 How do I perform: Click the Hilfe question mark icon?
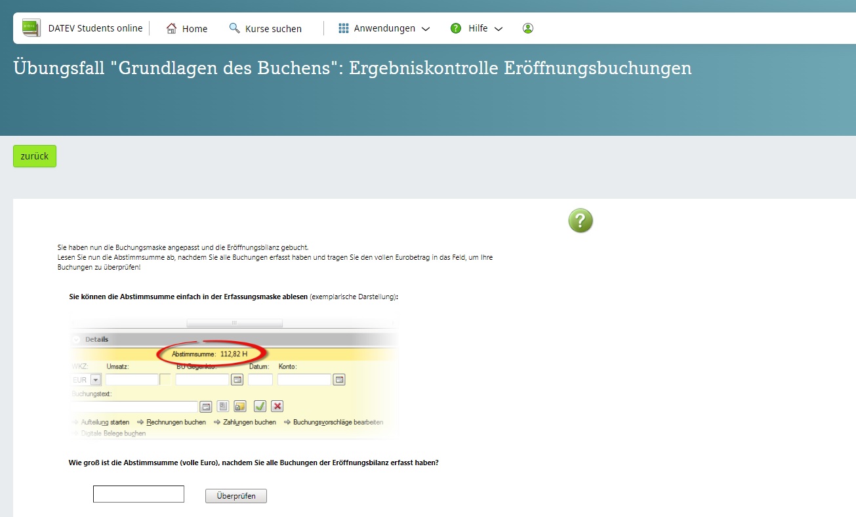[455, 28]
